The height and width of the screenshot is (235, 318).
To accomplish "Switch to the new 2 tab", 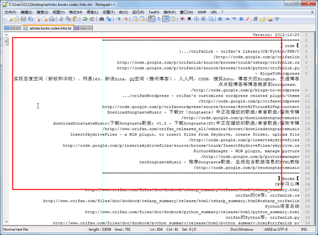I will point(83,28).
